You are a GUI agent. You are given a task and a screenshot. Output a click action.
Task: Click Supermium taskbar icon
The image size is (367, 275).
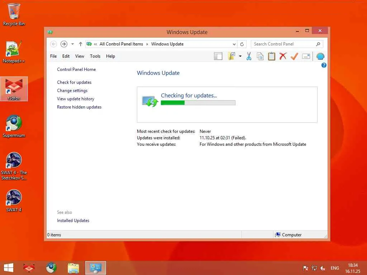point(51,268)
